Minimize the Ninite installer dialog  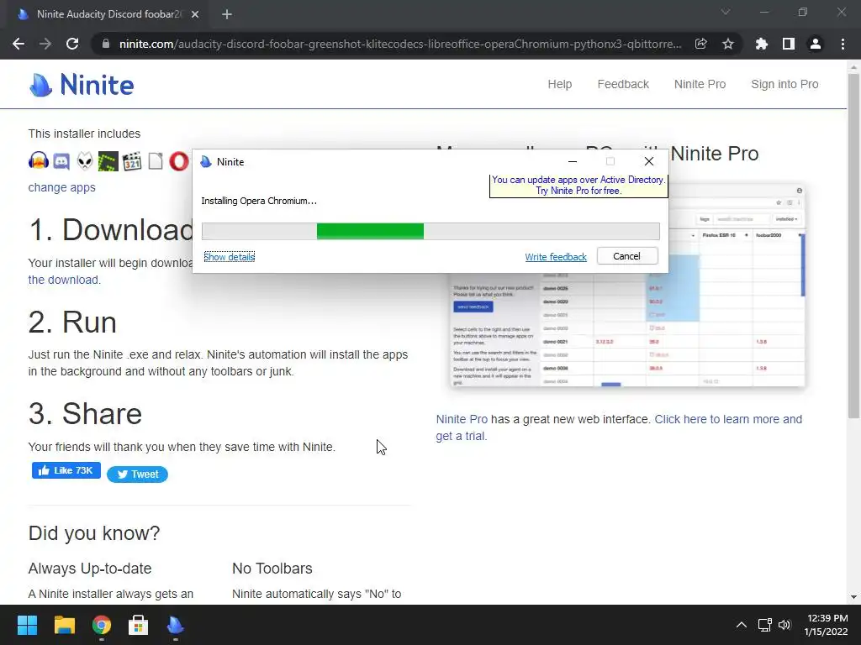[x=572, y=161]
